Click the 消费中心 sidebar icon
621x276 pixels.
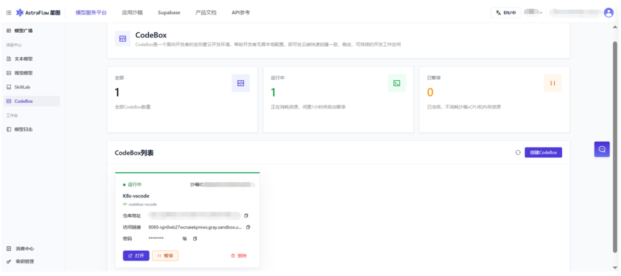pos(9,248)
